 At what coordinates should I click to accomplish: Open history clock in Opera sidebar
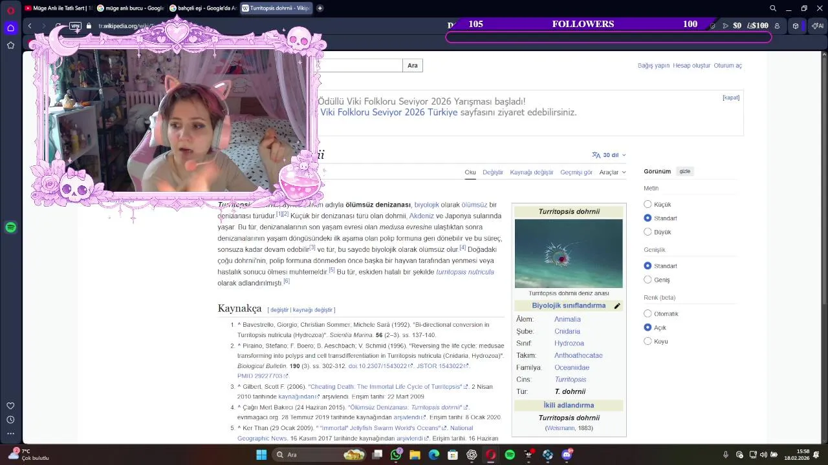[x=10, y=420]
